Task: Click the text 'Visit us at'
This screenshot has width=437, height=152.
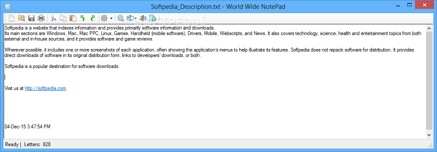Action: pyautogui.click(x=14, y=89)
